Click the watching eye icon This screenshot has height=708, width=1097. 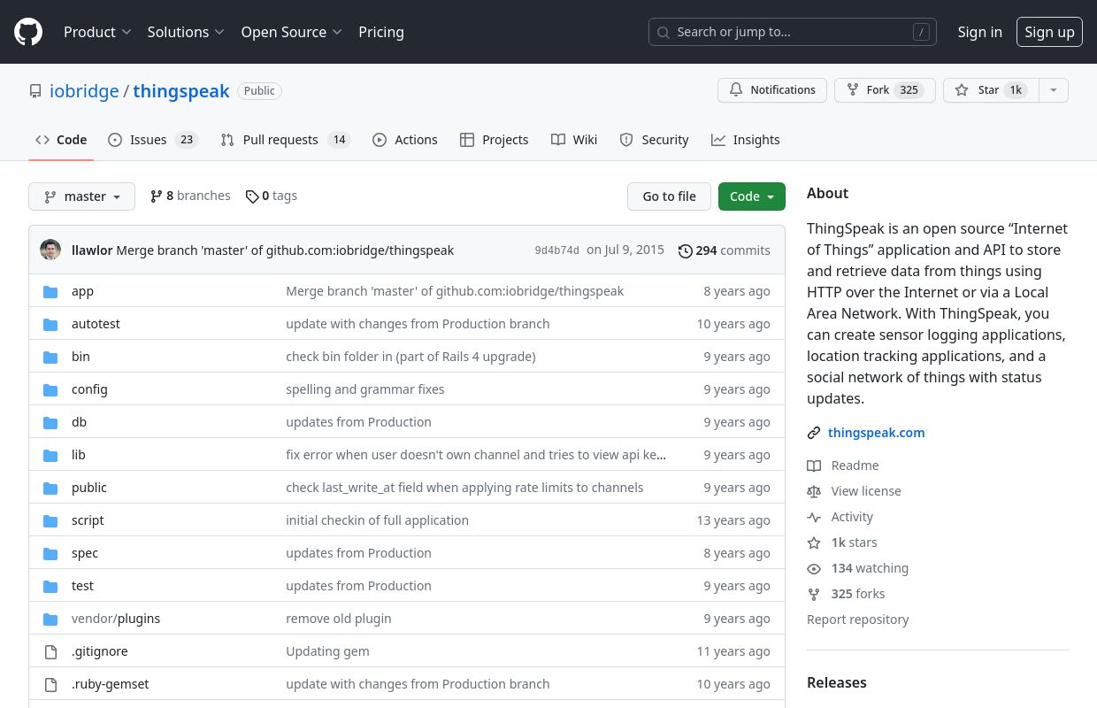tap(814, 568)
